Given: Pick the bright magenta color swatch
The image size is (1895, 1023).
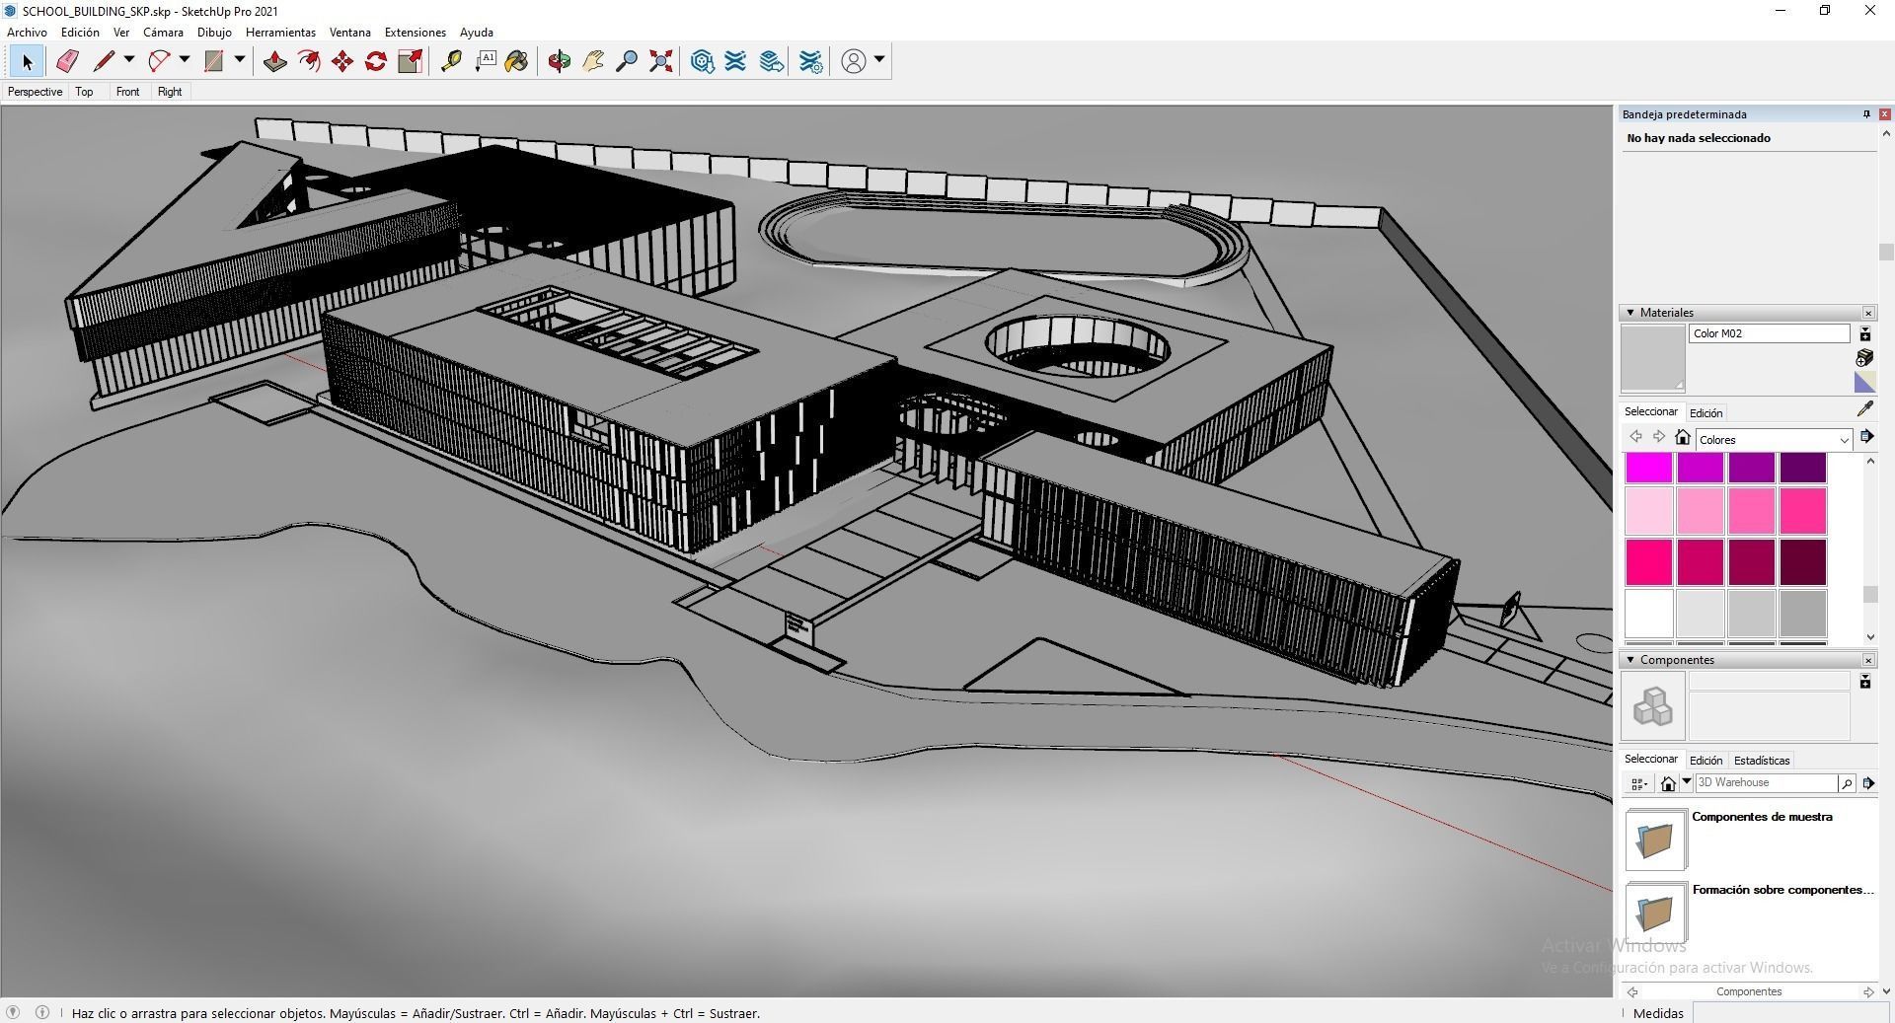Looking at the screenshot, I should click(x=1649, y=468).
